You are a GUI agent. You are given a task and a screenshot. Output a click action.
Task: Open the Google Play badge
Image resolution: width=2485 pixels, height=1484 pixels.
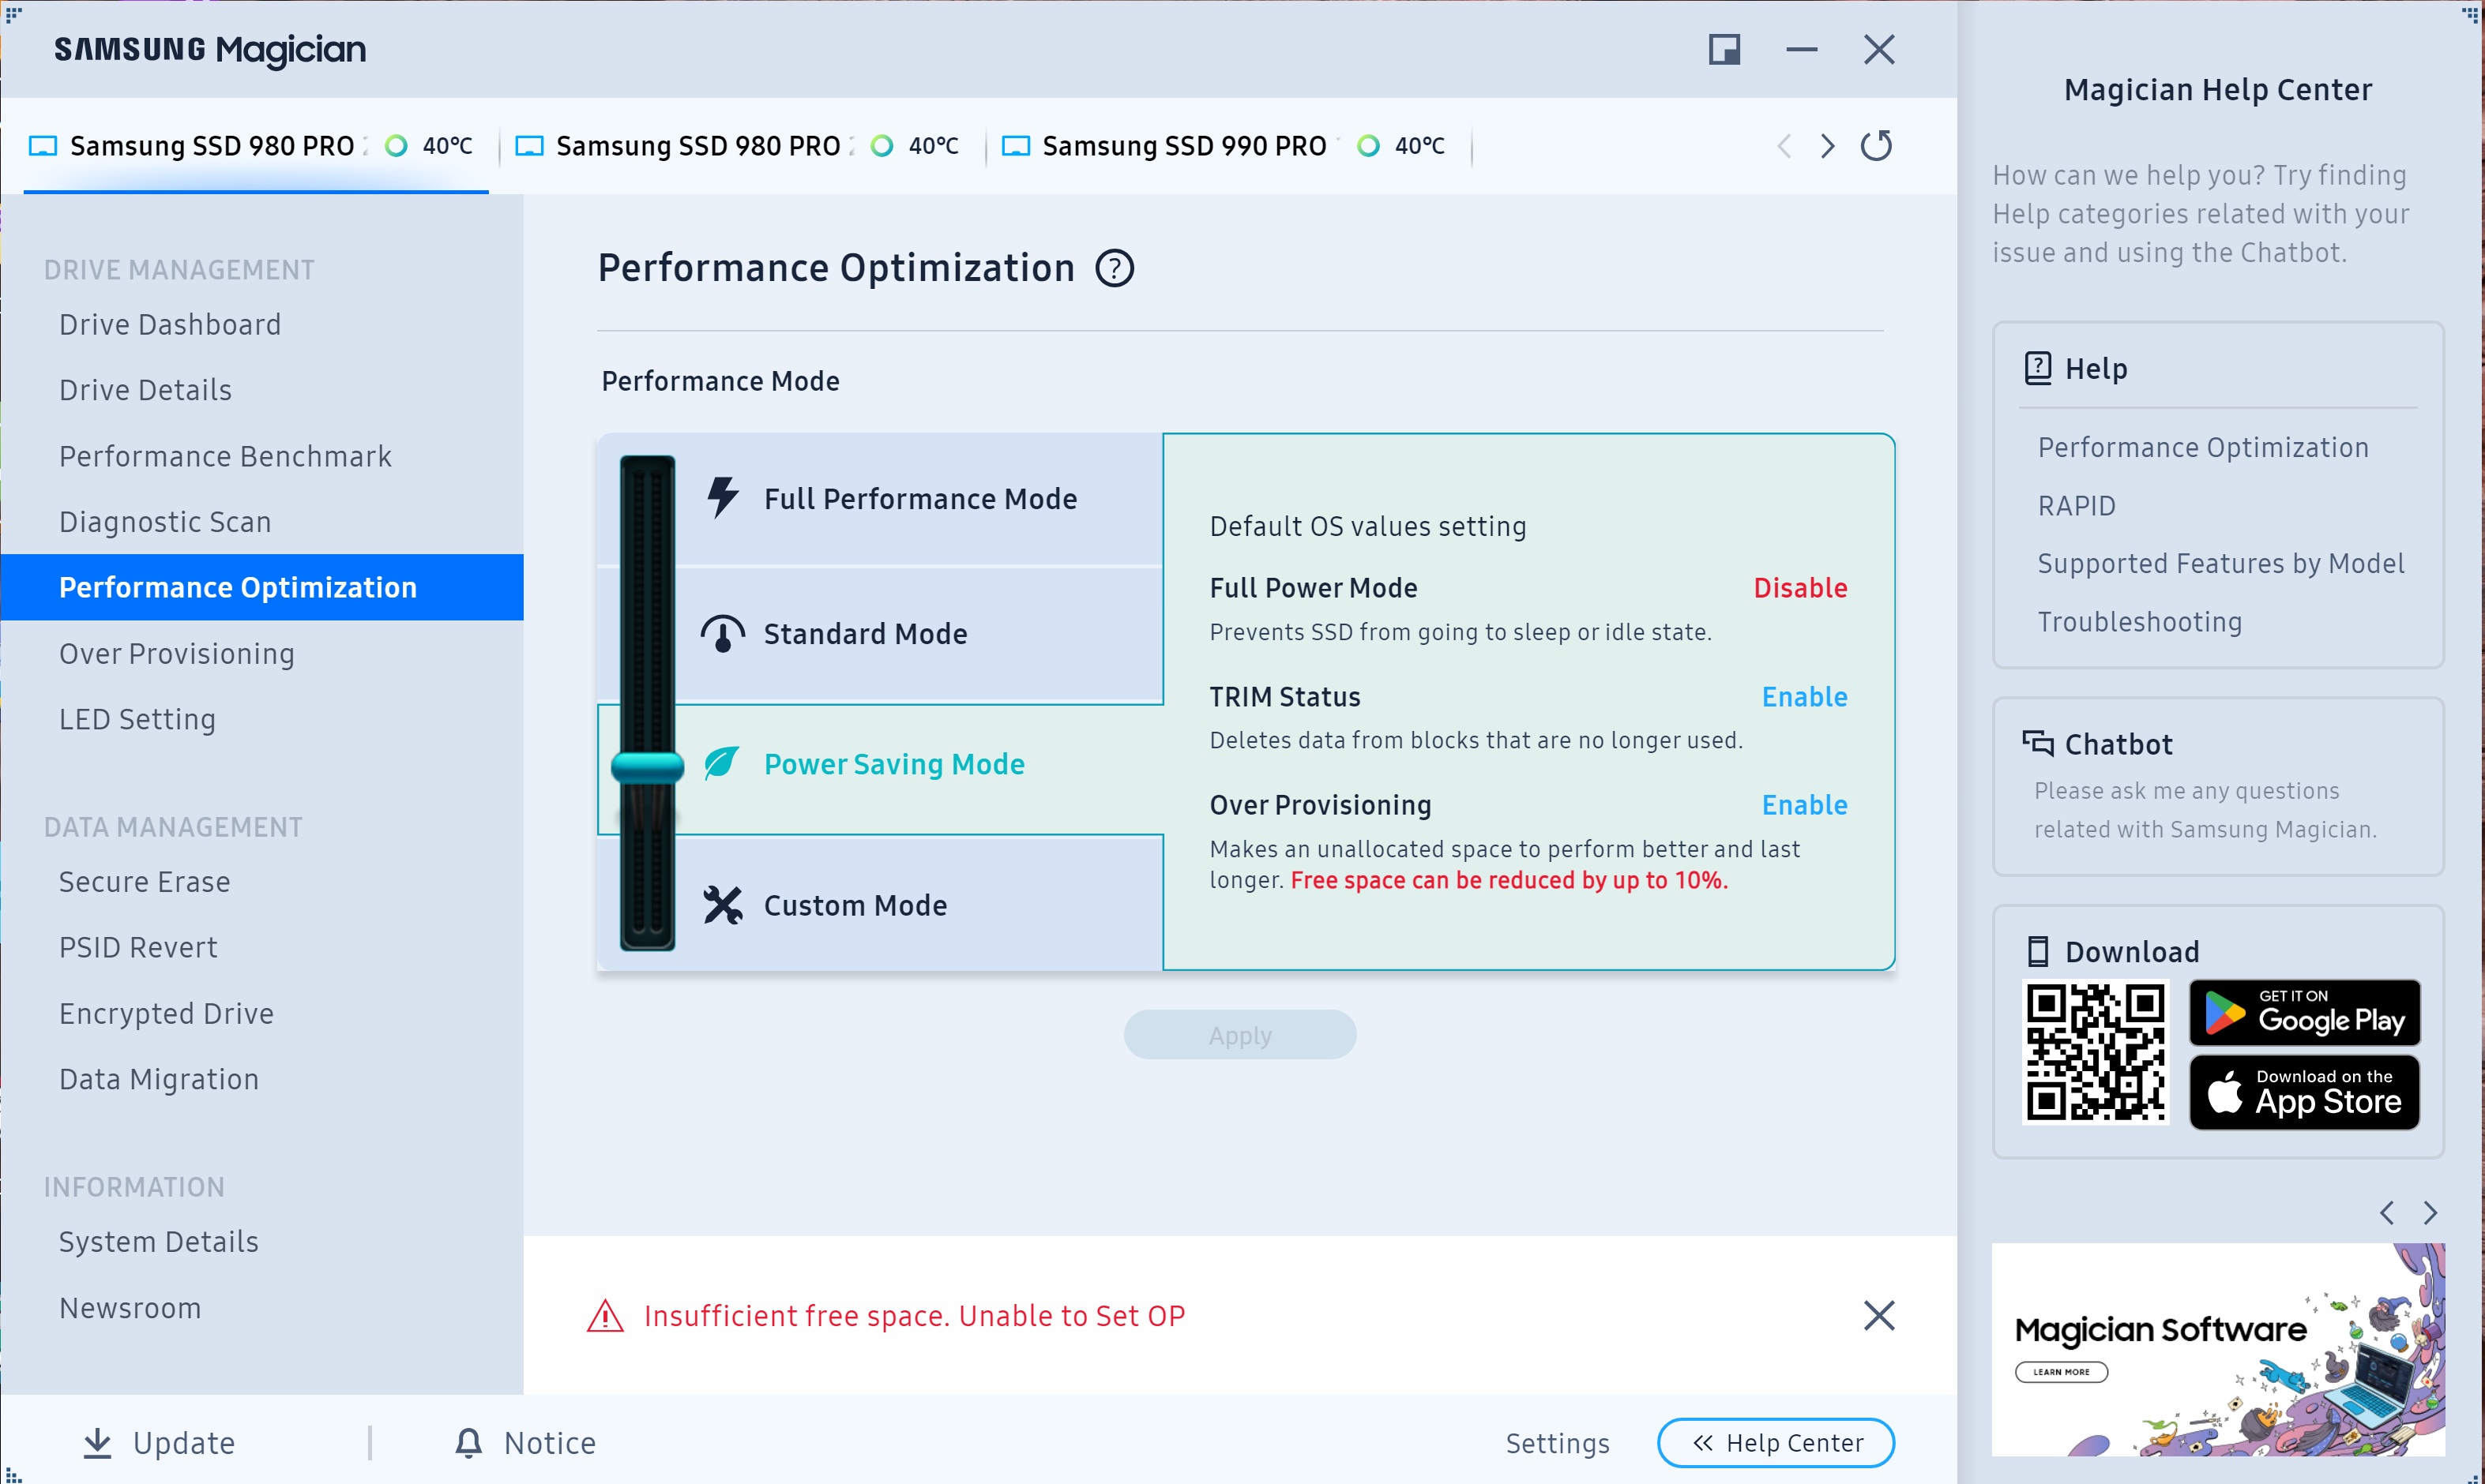pos(2304,1012)
